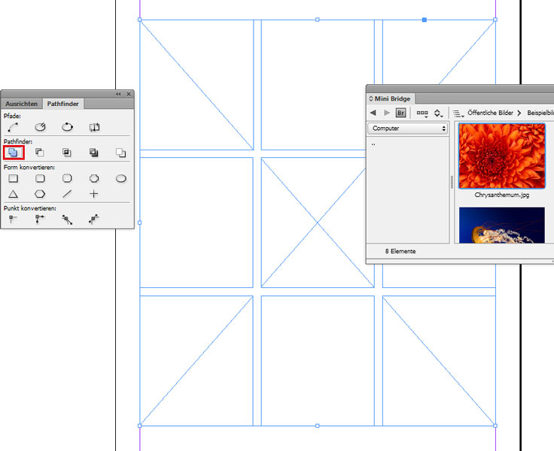
Task: Select the Mini Bridge tab
Action: coord(390,98)
